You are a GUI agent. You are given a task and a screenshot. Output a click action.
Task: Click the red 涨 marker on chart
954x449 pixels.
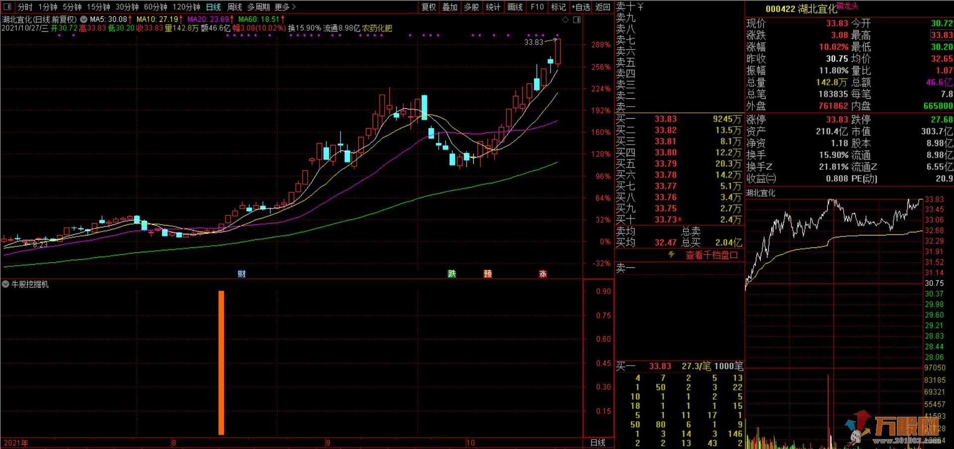pyautogui.click(x=543, y=274)
